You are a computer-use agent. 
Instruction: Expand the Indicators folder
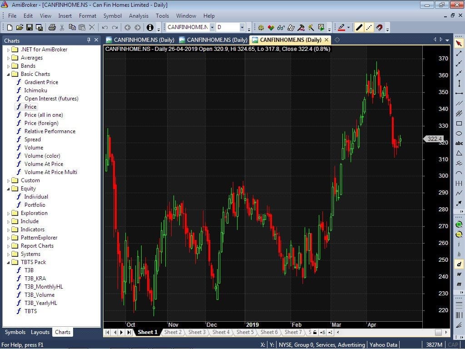8,230
